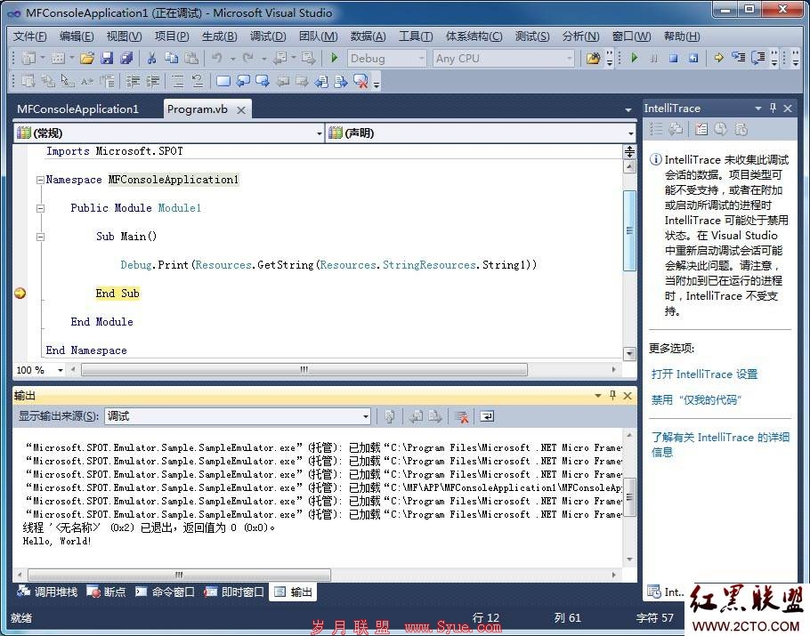The width and height of the screenshot is (810, 636).
Task: Open the IntelliTrace window position dropdown
Action: pos(757,109)
